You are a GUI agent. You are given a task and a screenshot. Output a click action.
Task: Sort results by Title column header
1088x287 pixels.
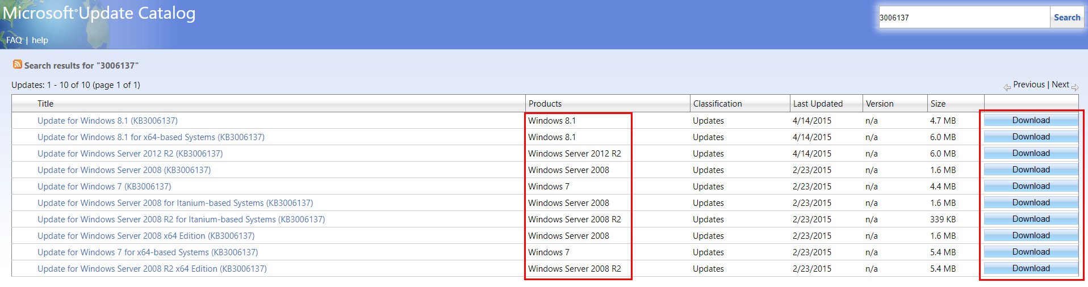(x=45, y=104)
